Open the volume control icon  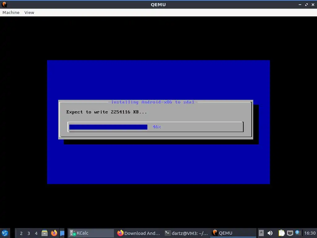tap(270, 233)
